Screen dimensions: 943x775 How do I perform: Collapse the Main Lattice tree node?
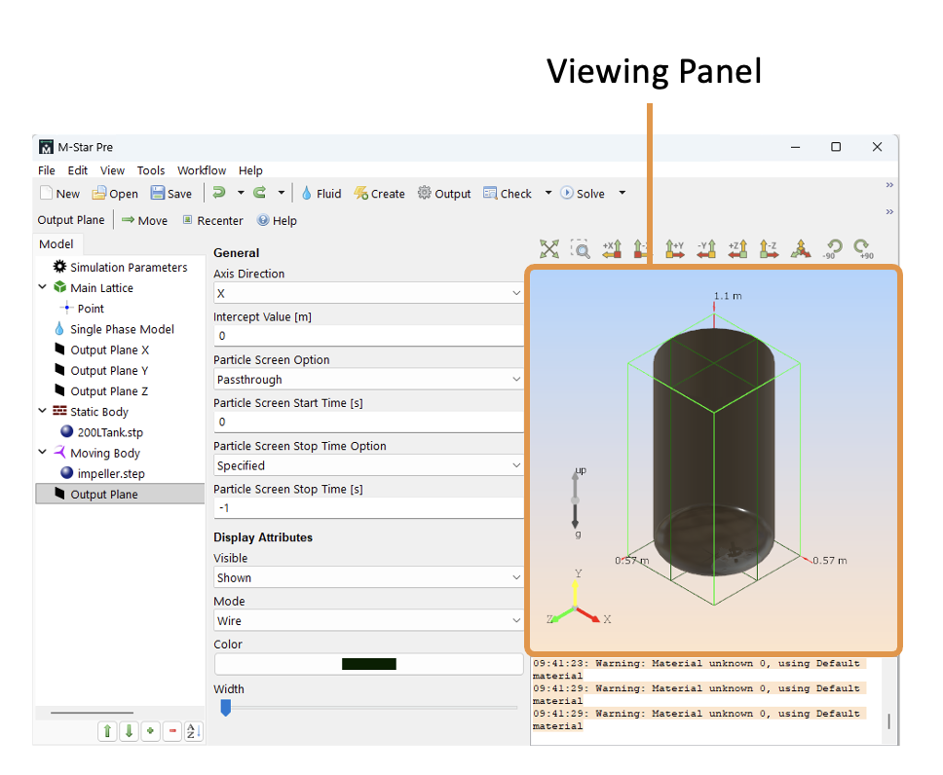point(43,287)
